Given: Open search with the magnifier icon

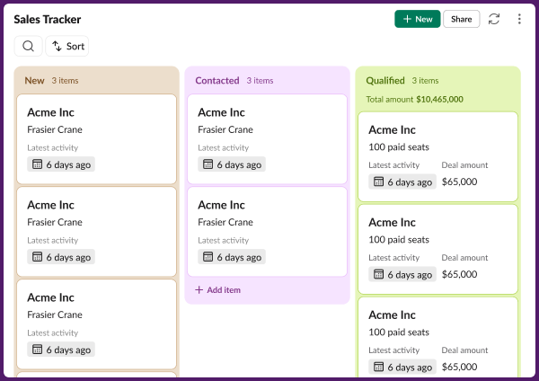Looking at the screenshot, I should pos(28,46).
